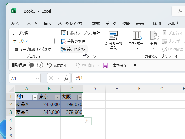Open undo history dropdown arrow
Image resolution: width=185 pixels, height=139 pixels.
click(x=71, y=65)
